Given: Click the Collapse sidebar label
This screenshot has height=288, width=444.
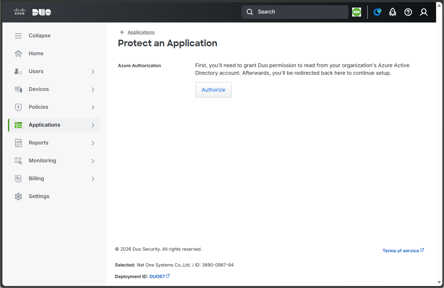Looking at the screenshot, I should [x=40, y=36].
